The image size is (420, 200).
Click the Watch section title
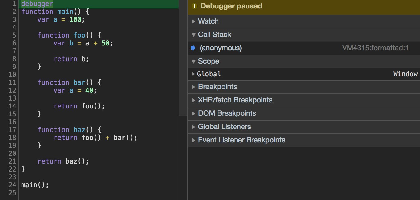(x=208, y=21)
